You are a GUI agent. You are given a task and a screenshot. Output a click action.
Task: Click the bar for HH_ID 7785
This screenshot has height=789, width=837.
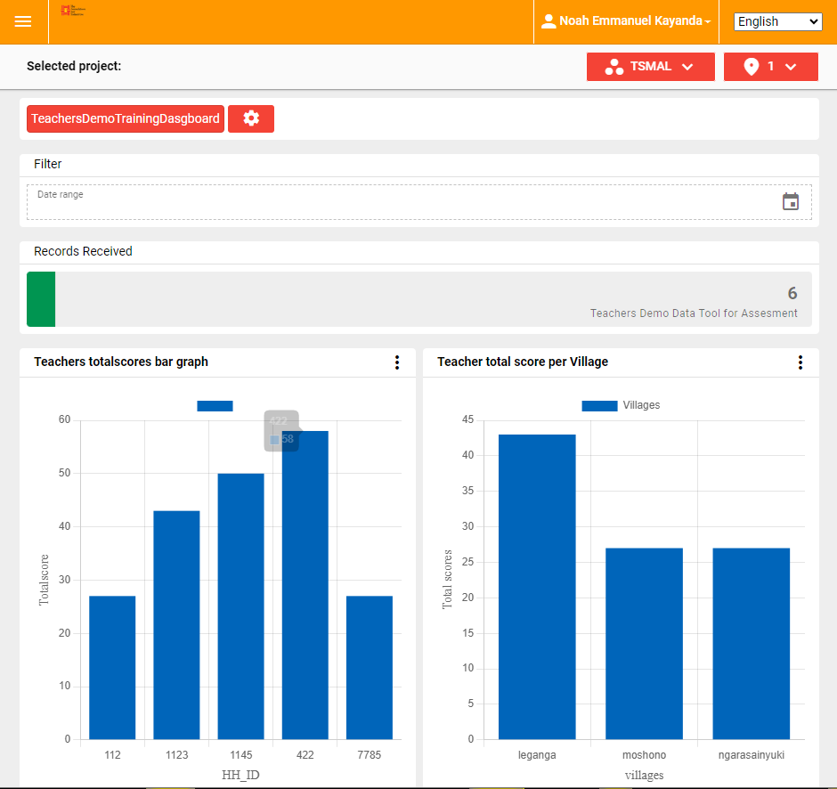coord(370,667)
